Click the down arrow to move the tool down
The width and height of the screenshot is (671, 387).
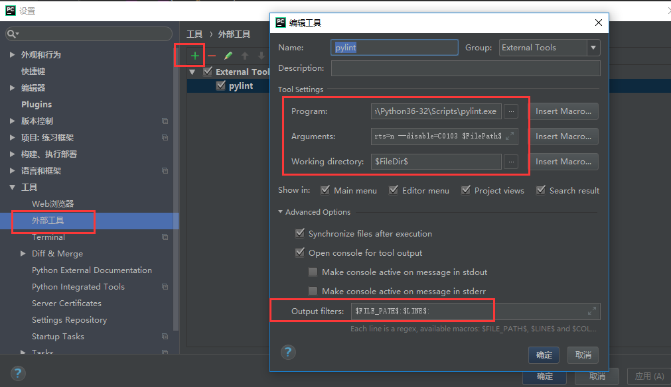click(x=260, y=56)
